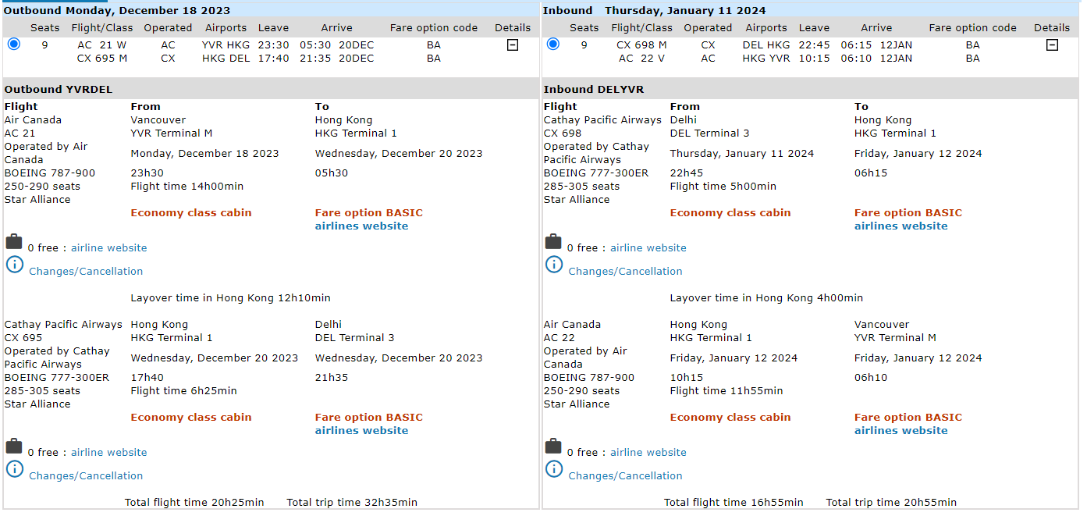Select the inbound CX 698 flight radio button
The image size is (1087, 516).
tap(553, 44)
